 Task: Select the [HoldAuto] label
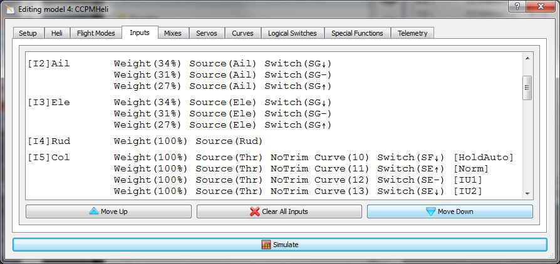click(x=484, y=157)
